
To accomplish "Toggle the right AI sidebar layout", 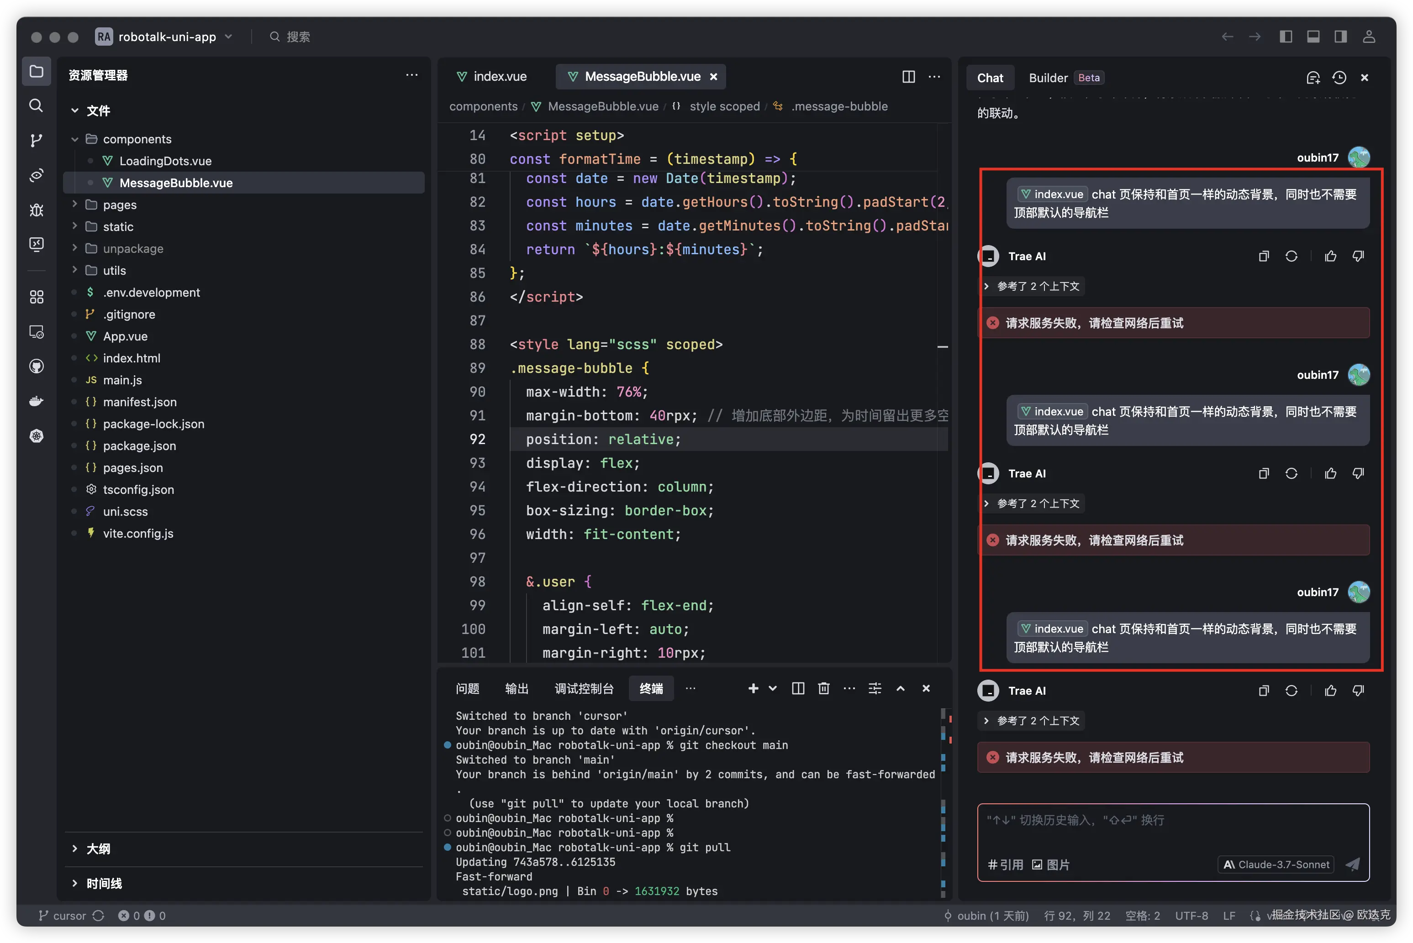I will click(x=1340, y=37).
